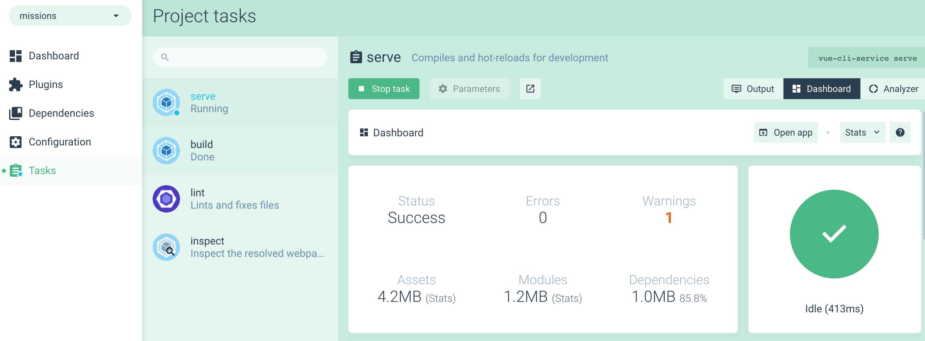
Task: Click the Dashboard grid icon in sidebar
Action: [15, 56]
